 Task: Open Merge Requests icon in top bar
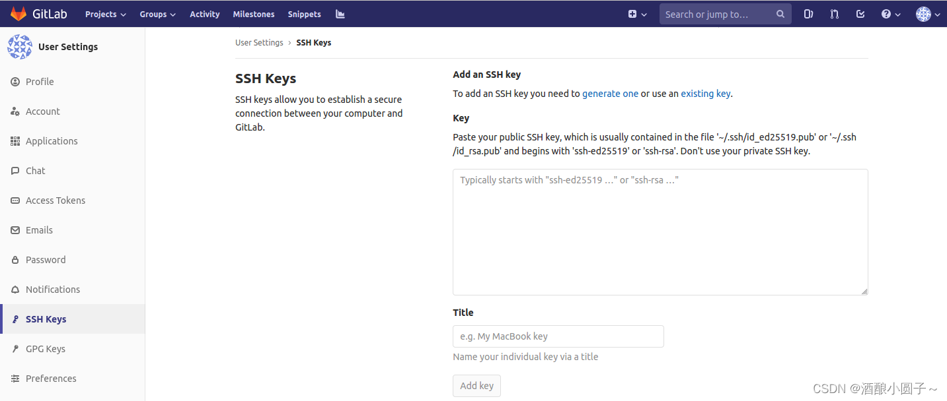click(x=835, y=14)
